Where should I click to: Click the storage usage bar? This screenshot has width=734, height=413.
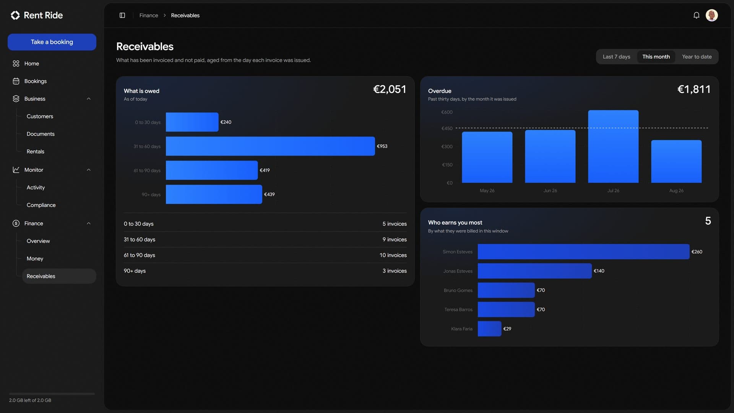52,393
